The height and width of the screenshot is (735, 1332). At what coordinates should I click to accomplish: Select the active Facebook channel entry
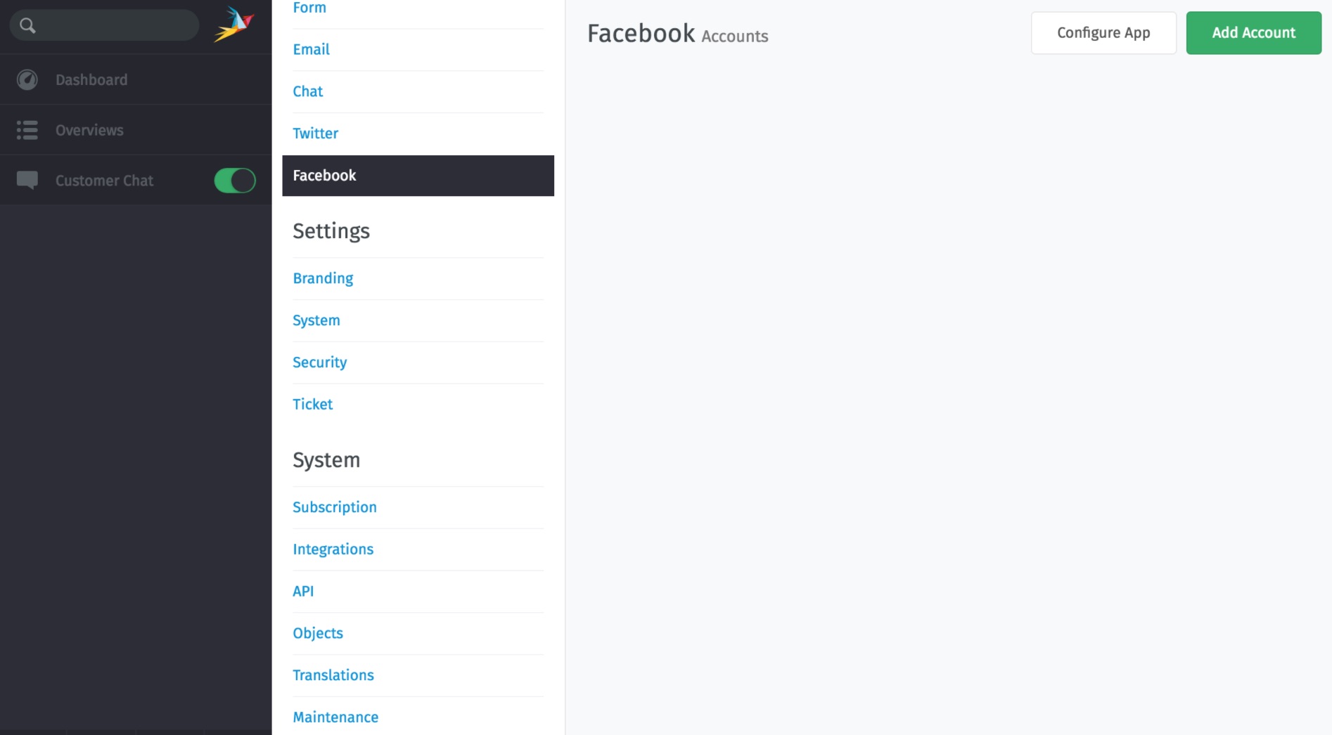click(418, 176)
